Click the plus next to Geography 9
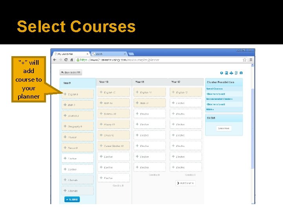The image size is (283, 212). (65, 126)
